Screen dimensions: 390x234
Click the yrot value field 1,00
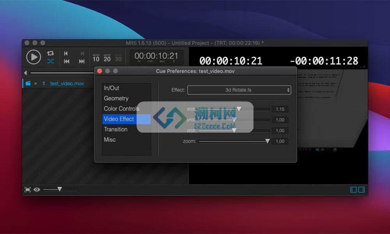[280, 120]
